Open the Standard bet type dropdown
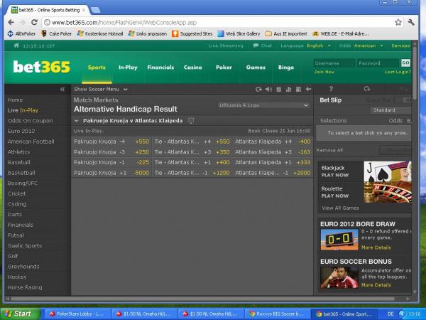The height and width of the screenshot is (320, 426). [388, 110]
